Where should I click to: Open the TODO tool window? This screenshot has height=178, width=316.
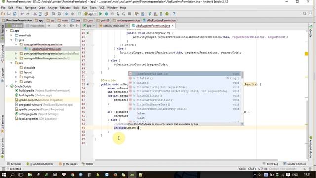point(87,164)
